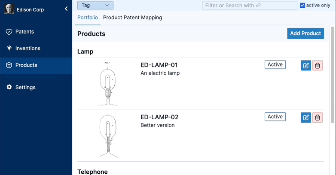Edit the ED-LAMP-01 product

[x=306, y=66]
